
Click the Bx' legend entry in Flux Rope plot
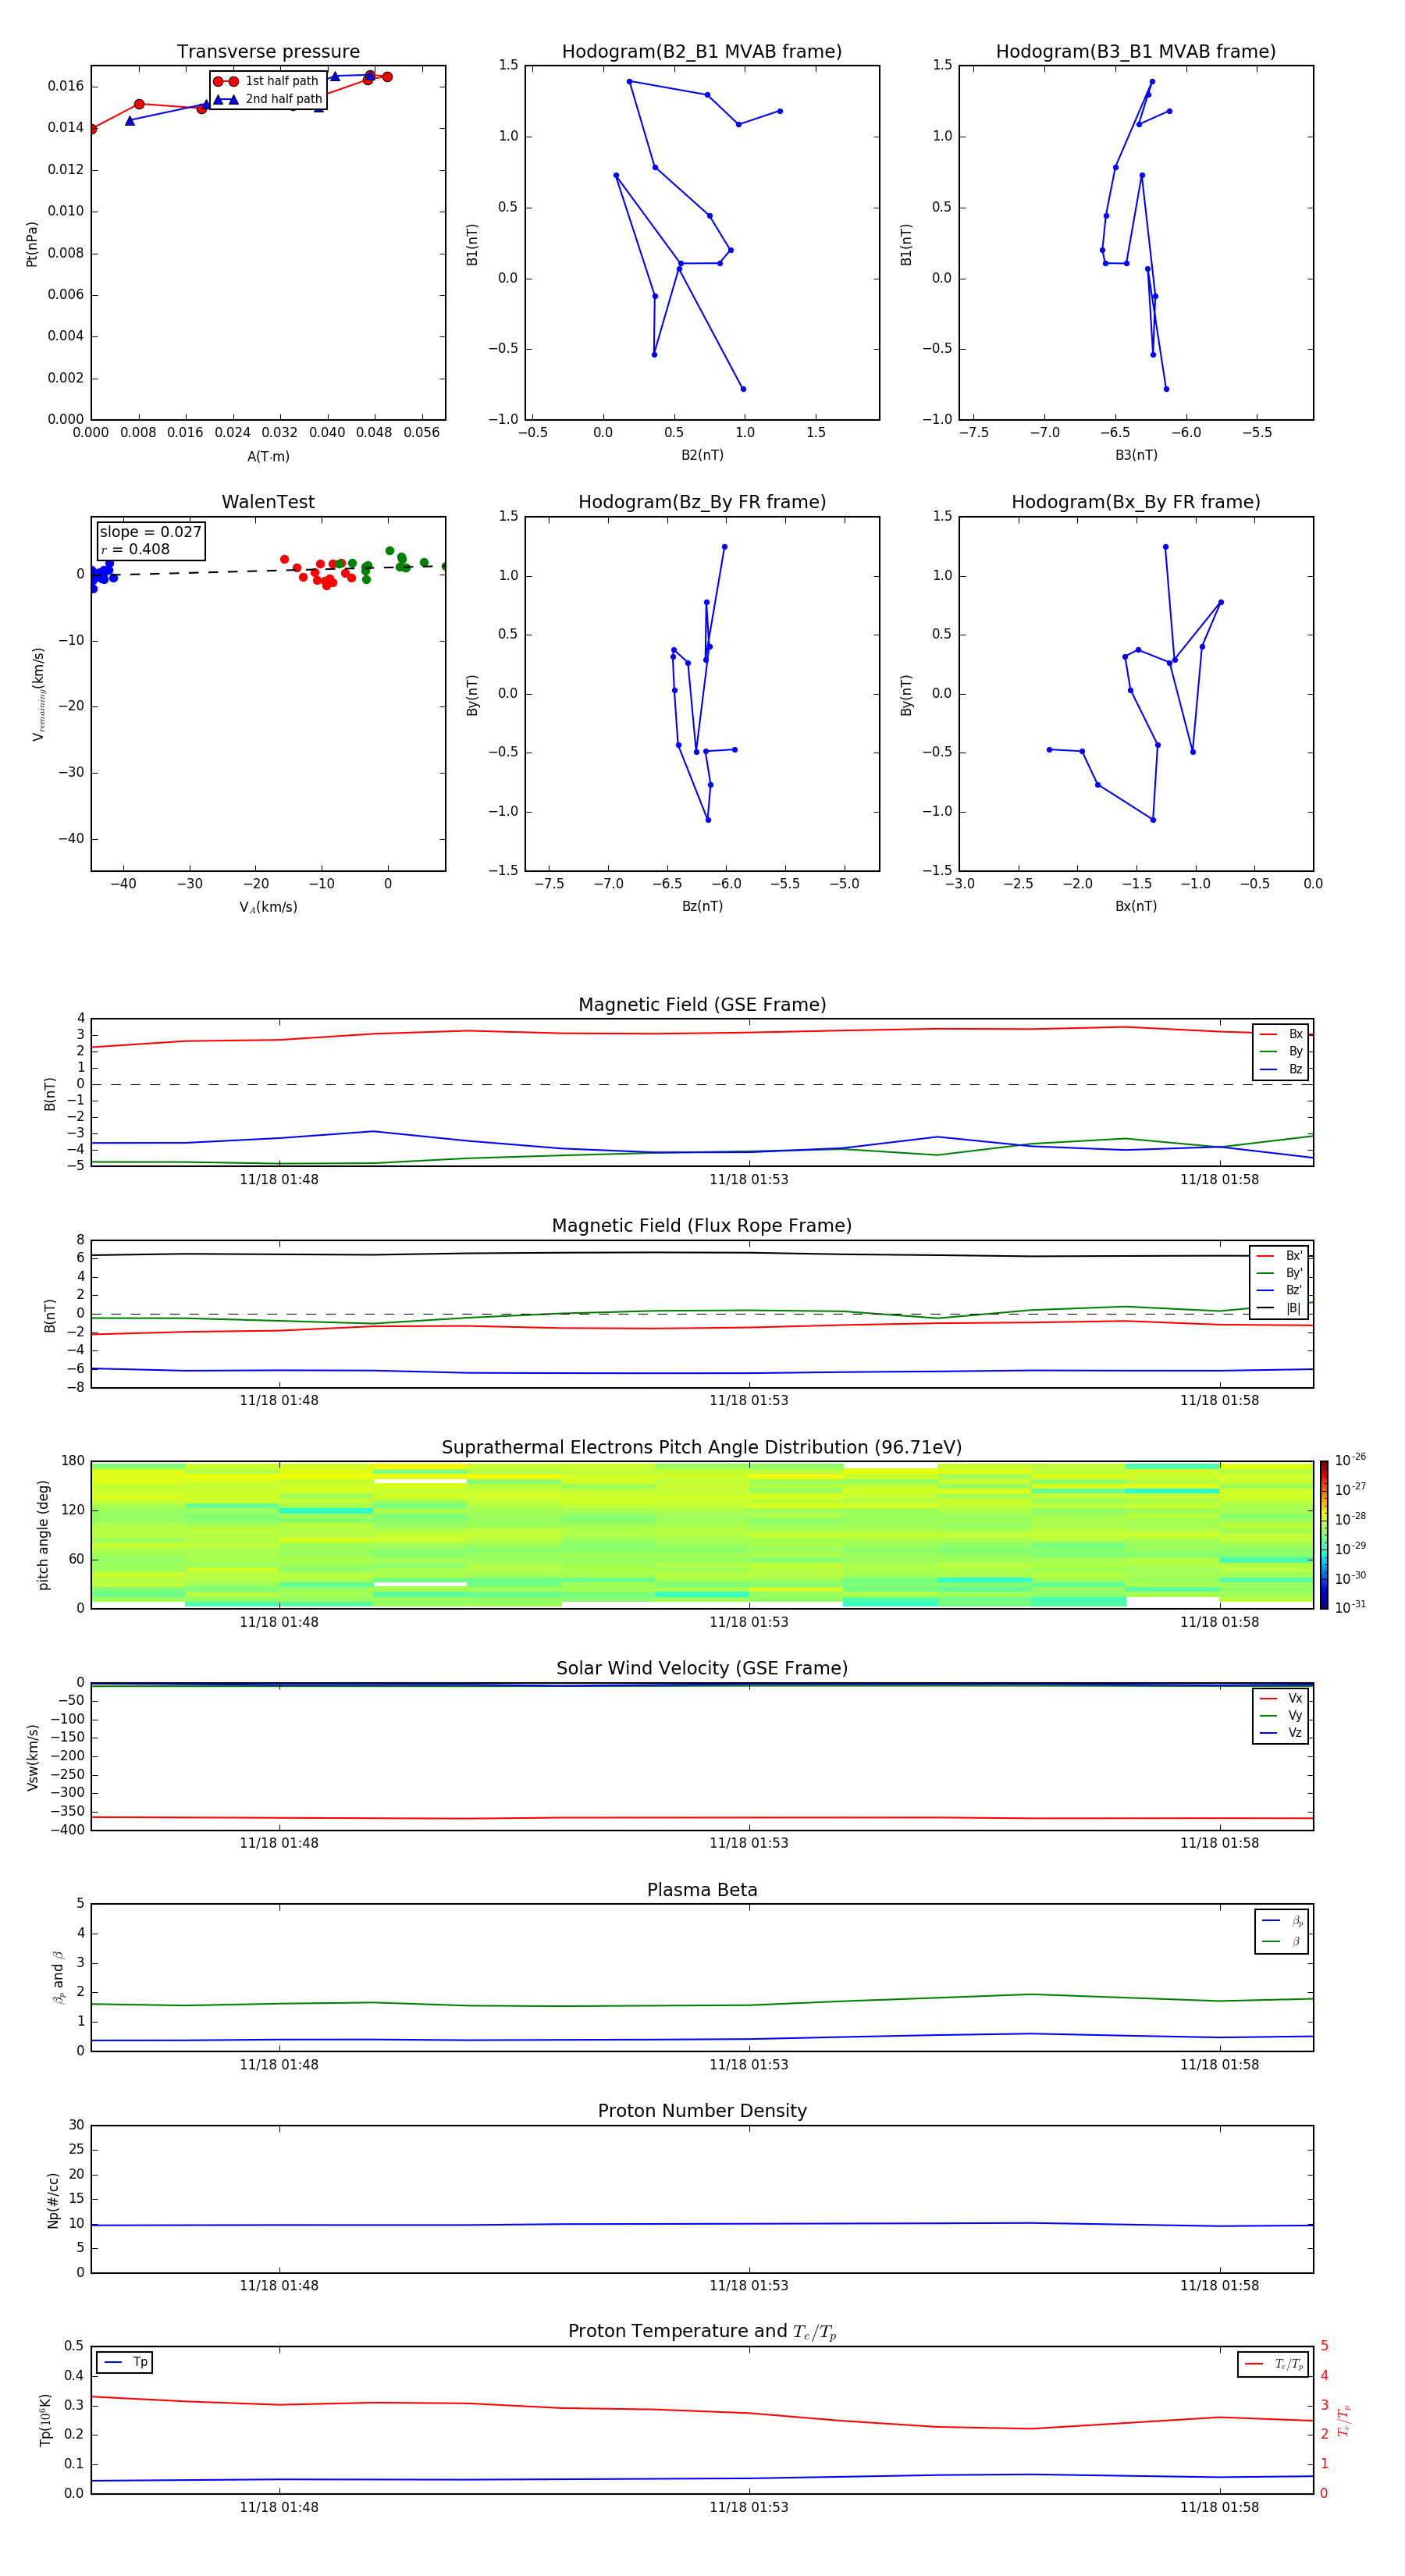point(1279,1256)
